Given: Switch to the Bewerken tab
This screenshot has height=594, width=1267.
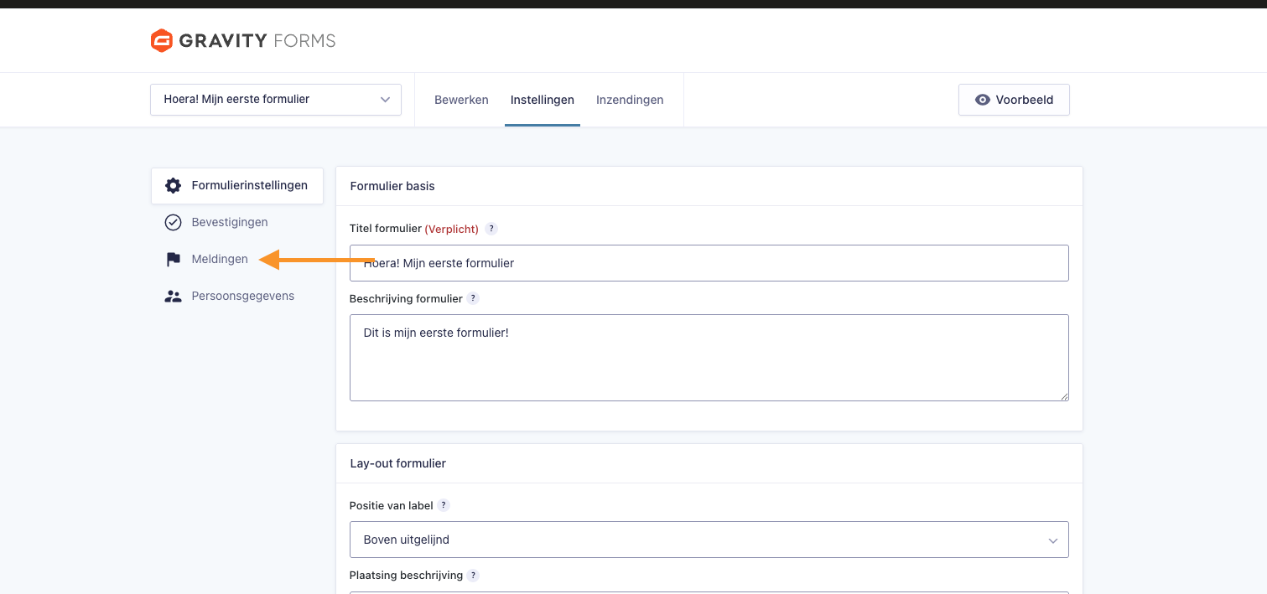Looking at the screenshot, I should 461,100.
